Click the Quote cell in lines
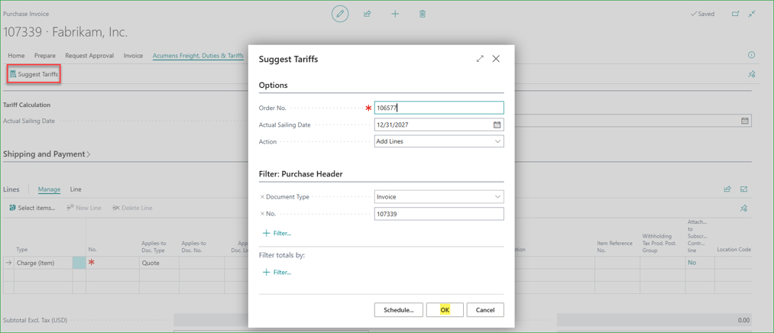Screen dimensions: 774x333 159,263
